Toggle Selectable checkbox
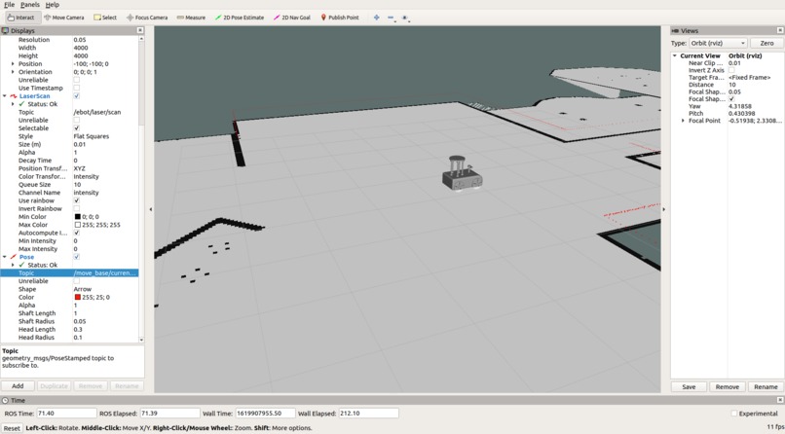 [x=77, y=128]
